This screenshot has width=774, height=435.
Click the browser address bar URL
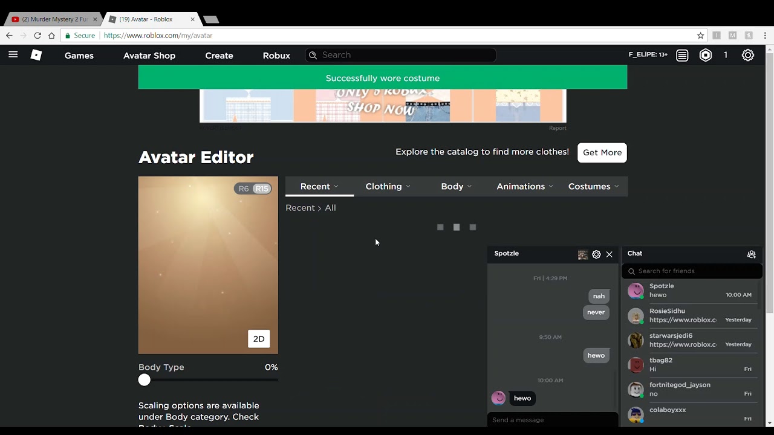(158, 36)
